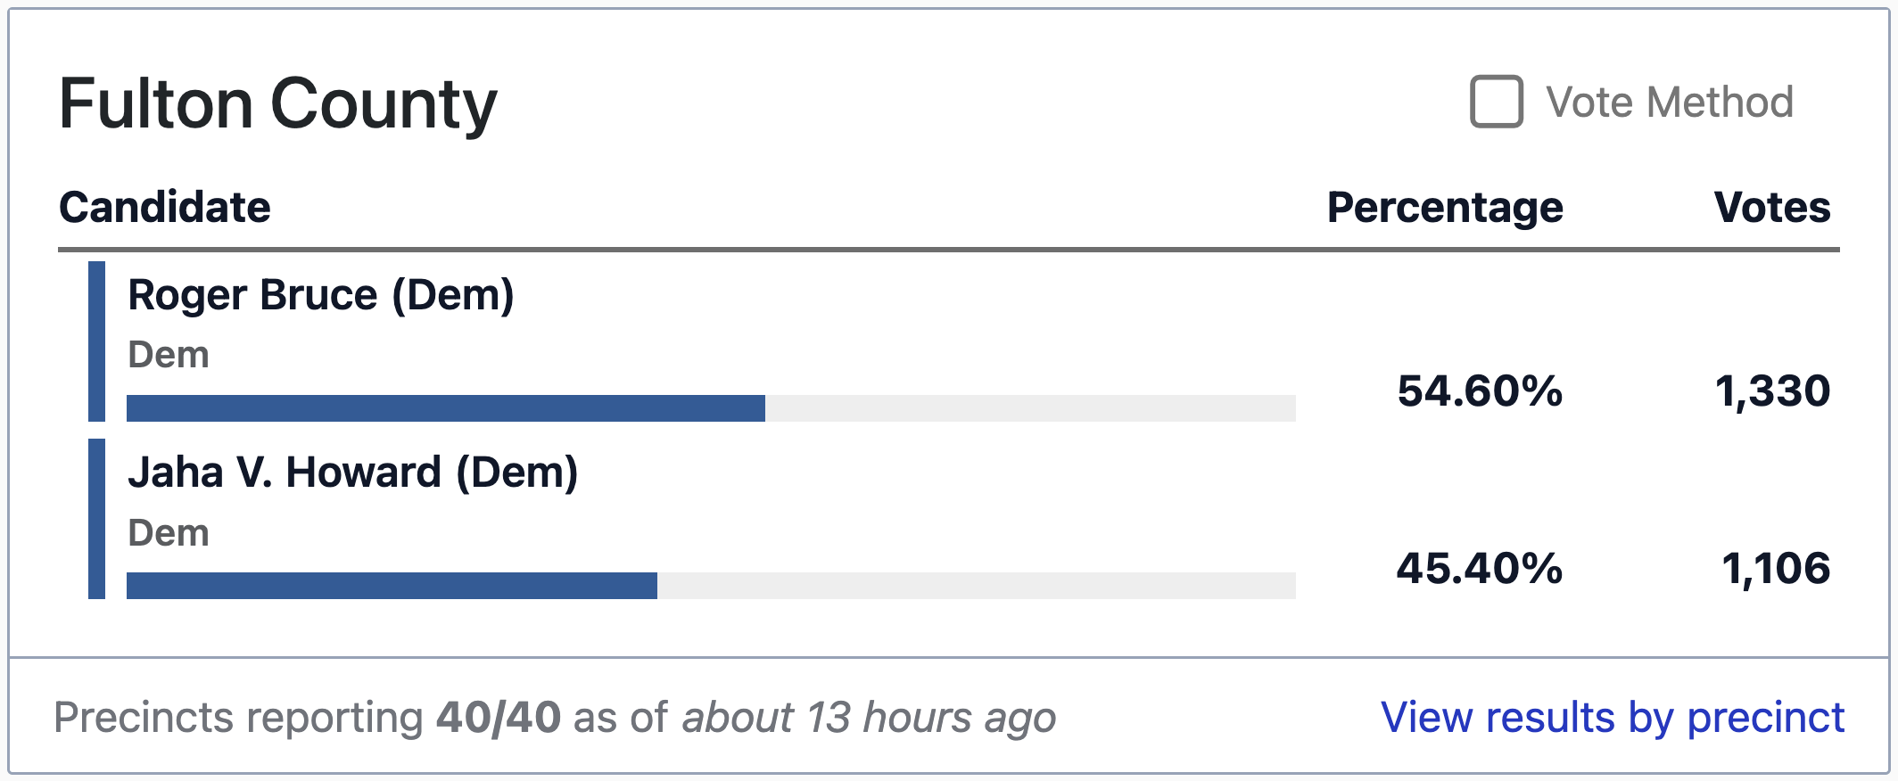Click Jaha V. Howard's blue vote progress bar
The height and width of the screenshot is (781, 1898).
click(392, 586)
